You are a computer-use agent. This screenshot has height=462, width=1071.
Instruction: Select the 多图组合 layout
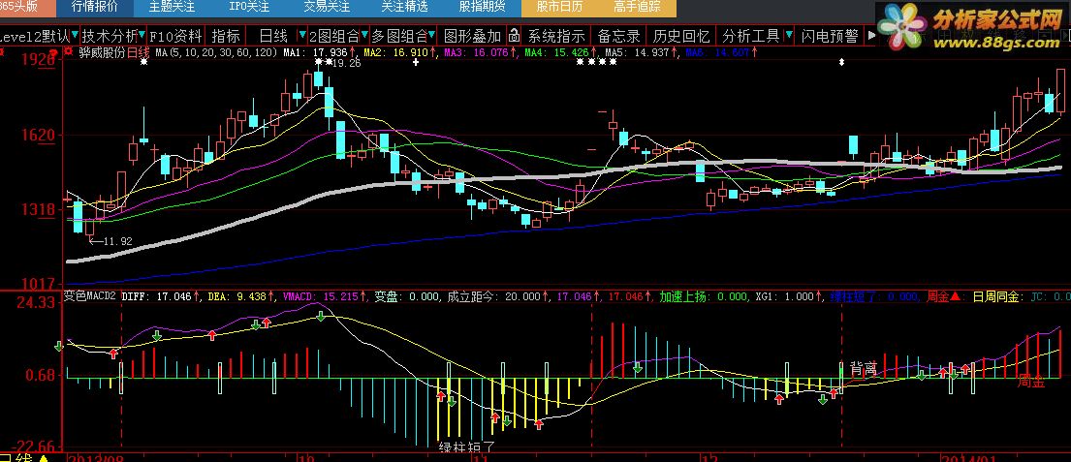[399, 36]
